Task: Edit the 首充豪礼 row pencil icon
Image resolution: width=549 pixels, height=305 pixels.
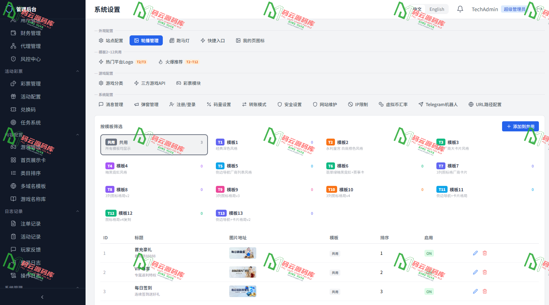Action: pyautogui.click(x=475, y=253)
